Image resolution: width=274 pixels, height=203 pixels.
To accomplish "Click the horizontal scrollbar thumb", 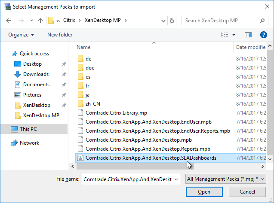I will (135, 167).
